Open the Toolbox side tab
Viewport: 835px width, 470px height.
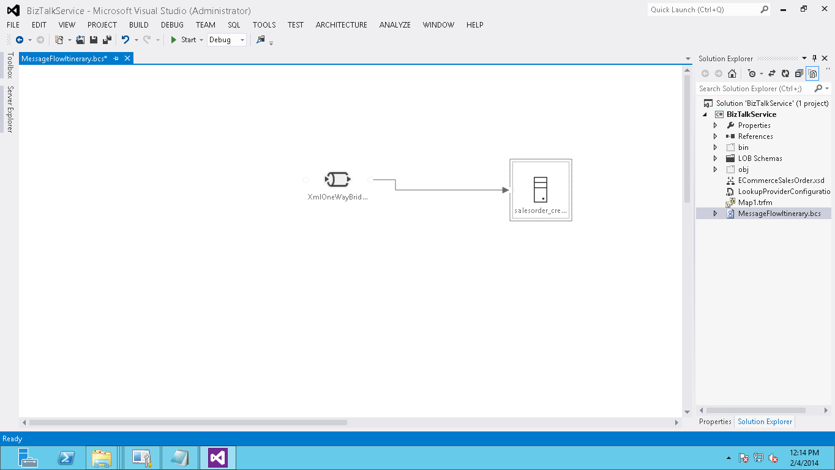(x=9, y=65)
